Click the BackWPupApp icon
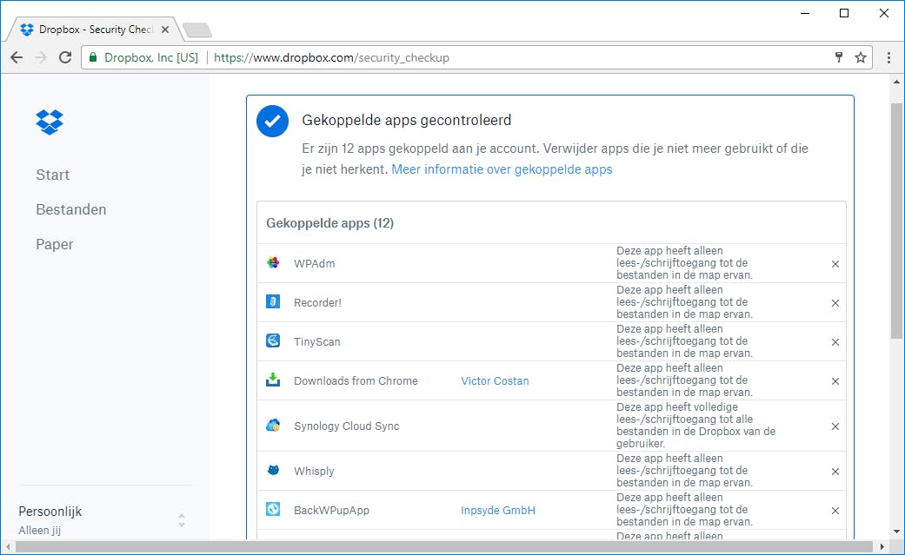905x555 pixels. 273,510
